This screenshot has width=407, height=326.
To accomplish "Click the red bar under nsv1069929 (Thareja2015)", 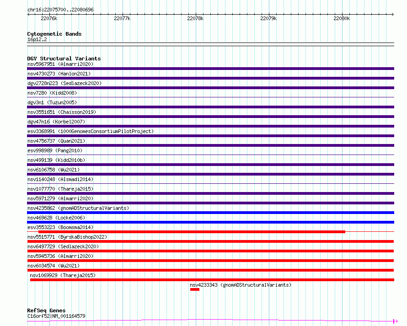I will tap(212, 280).
